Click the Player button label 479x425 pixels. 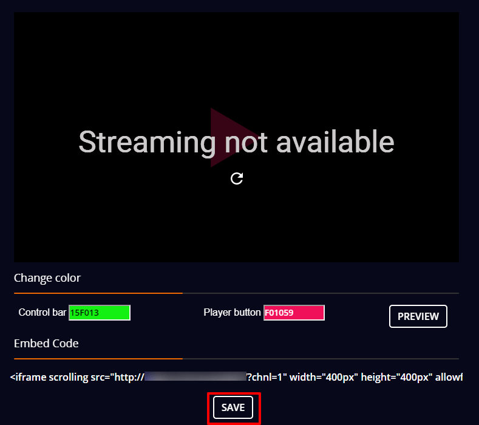point(232,312)
